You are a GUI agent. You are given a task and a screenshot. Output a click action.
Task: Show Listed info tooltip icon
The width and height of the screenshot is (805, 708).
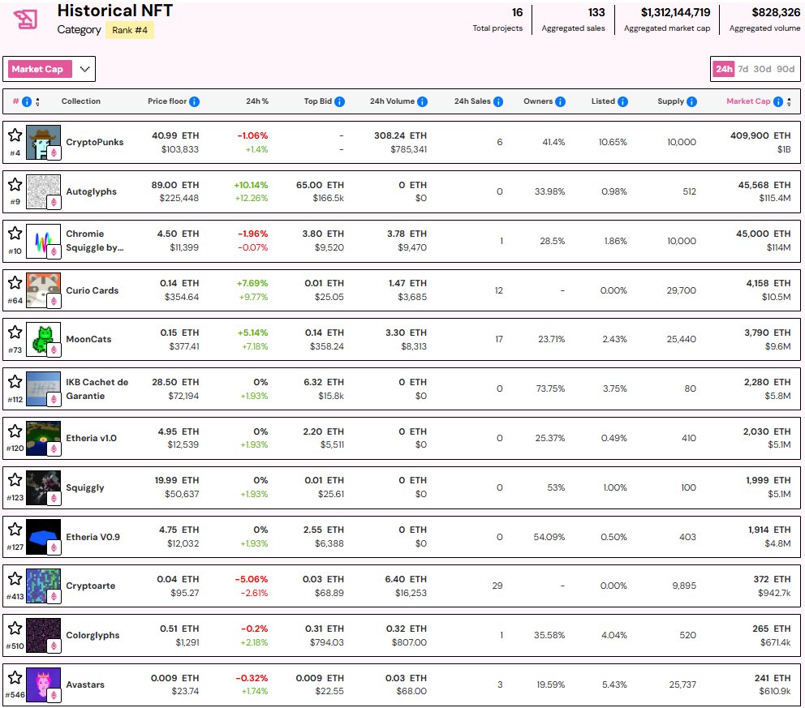(622, 101)
